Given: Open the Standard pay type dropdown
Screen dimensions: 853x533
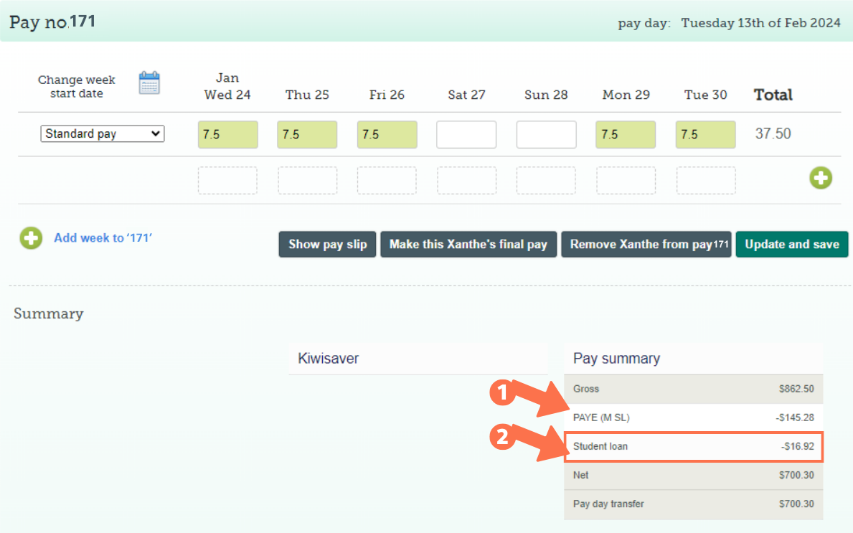Looking at the screenshot, I should pos(103,133).
